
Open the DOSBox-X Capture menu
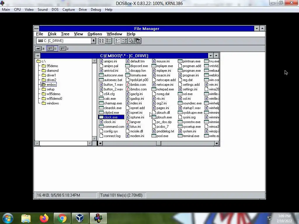coord(69,10)
